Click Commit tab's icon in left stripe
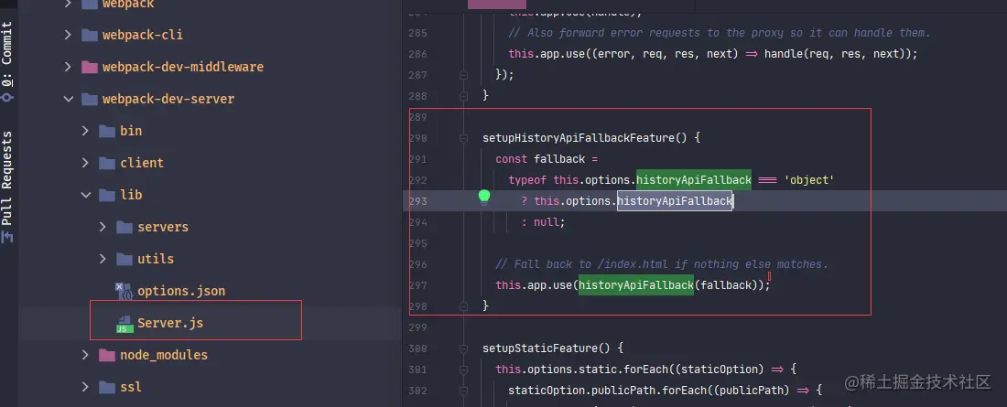 tap(7, 97)
